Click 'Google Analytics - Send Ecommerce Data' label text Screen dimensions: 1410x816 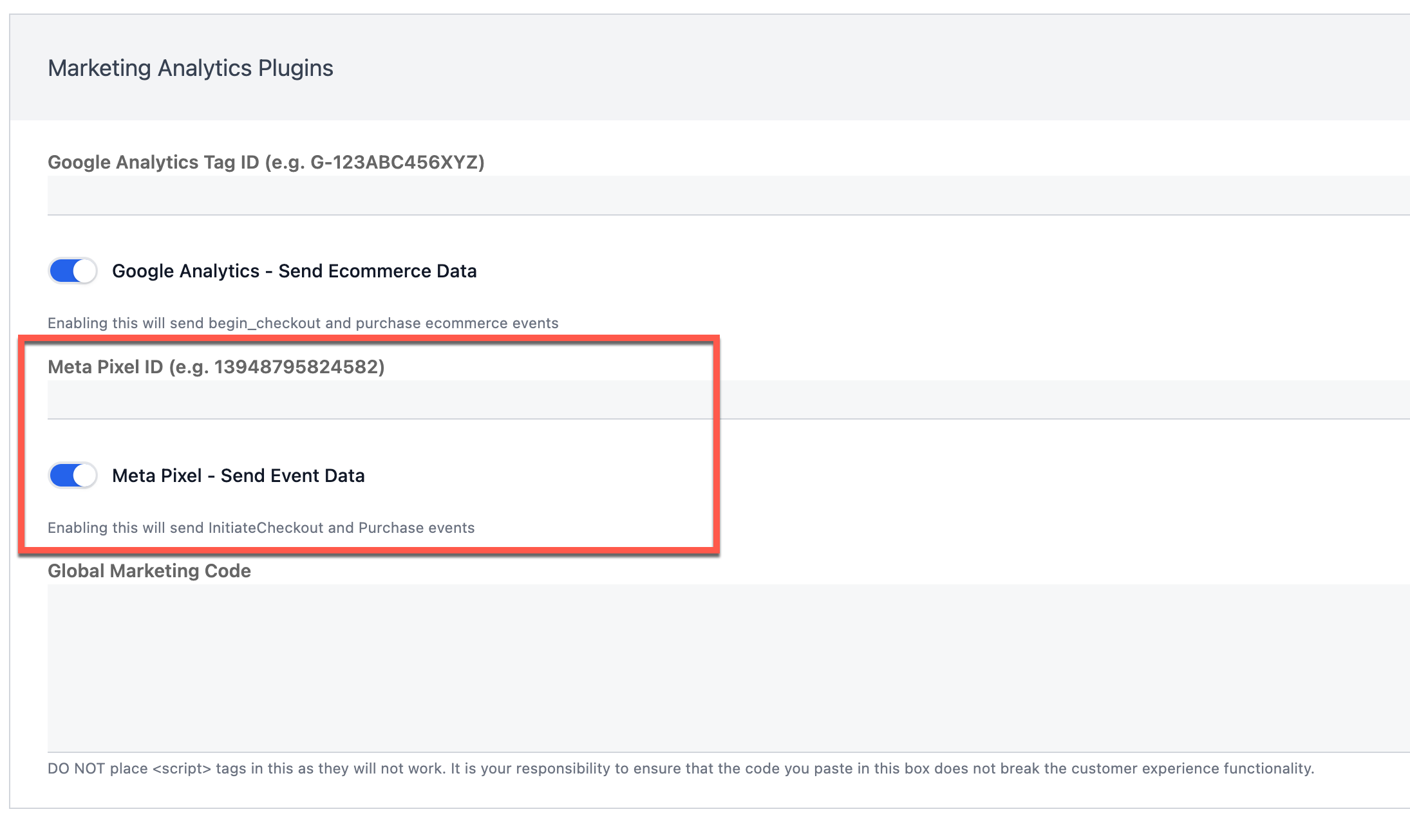(294, 271)
